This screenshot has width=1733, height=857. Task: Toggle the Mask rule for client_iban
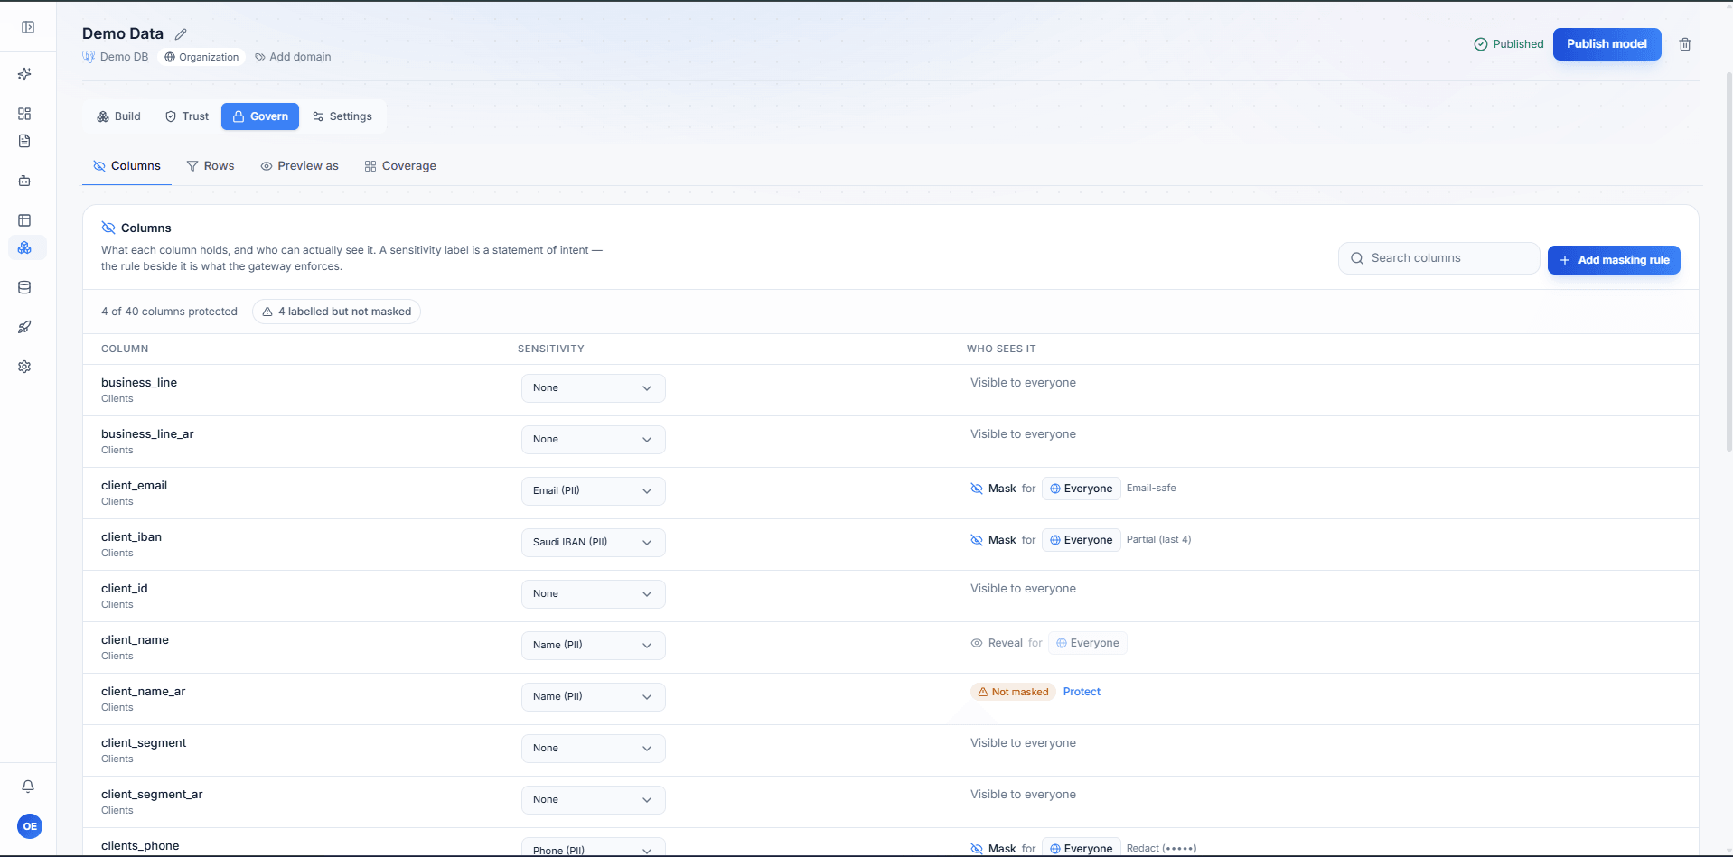click(x=993, y=540)
